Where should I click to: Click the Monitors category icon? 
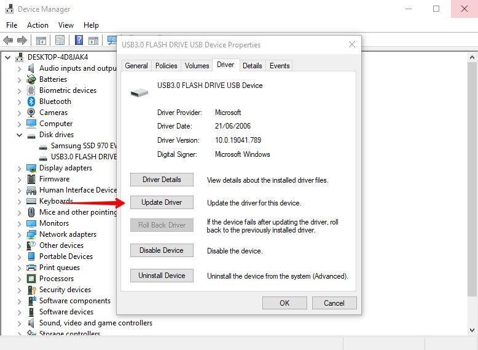point(31,224)
